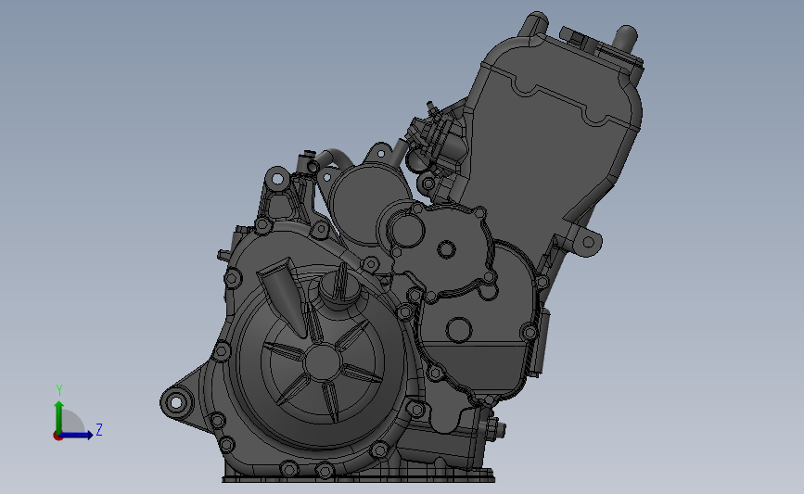
Task: Select the oil pan flange at the engine bottom
Action: 358,478
